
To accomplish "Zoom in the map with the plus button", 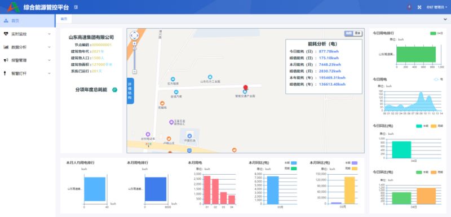I will [x=135, y=43].
